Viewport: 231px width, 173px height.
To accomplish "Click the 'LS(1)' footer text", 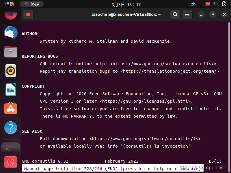I will tap(215, 161).
